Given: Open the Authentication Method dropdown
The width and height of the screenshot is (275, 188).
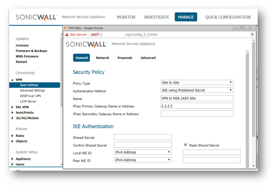Looking at the screenshot, I should [197, 90].
